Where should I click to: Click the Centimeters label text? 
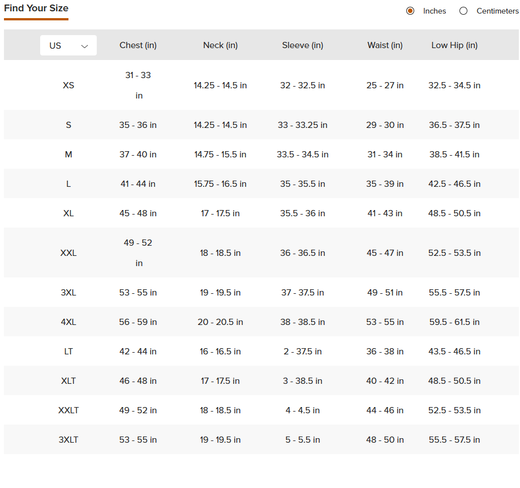(497, 11)
